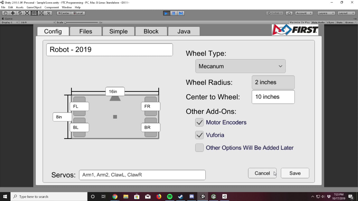358x201 pixels.
Task: Toggle Maximize On Play
Action: 300,22
